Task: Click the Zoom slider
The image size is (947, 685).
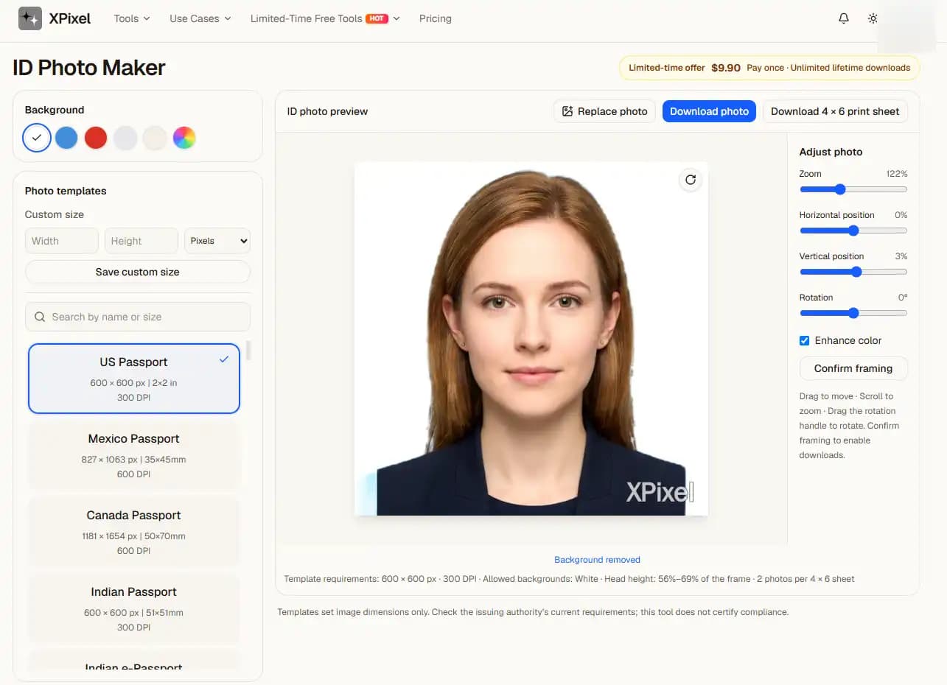Action: click(x=853, y=189)
